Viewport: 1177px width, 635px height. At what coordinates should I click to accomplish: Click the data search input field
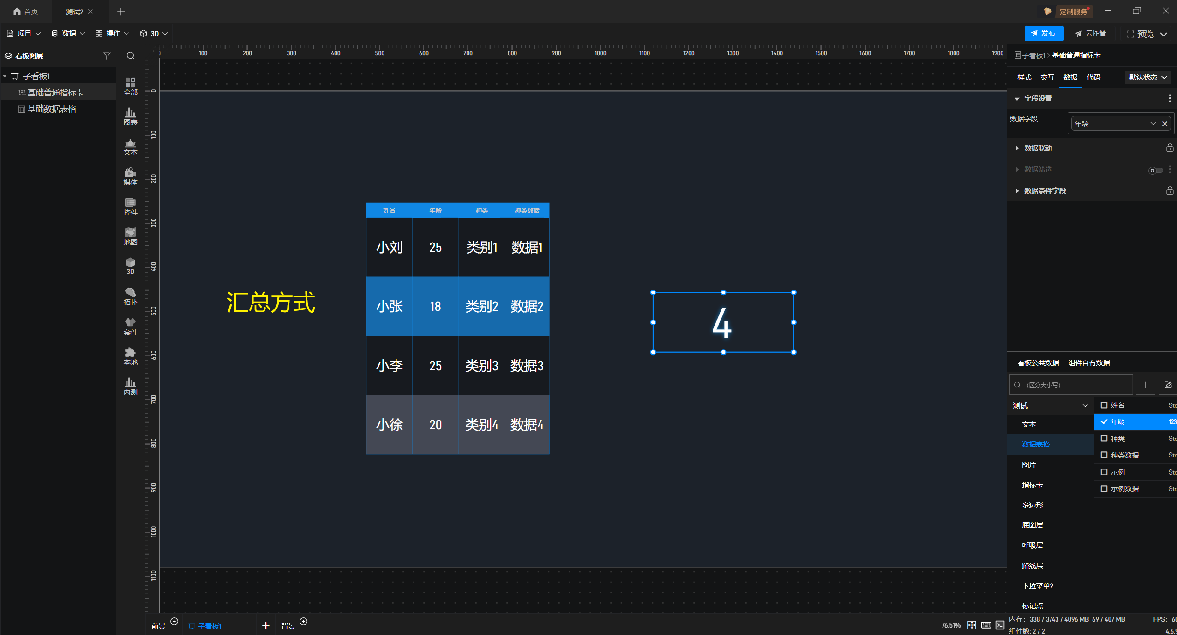coord(1075,385)
